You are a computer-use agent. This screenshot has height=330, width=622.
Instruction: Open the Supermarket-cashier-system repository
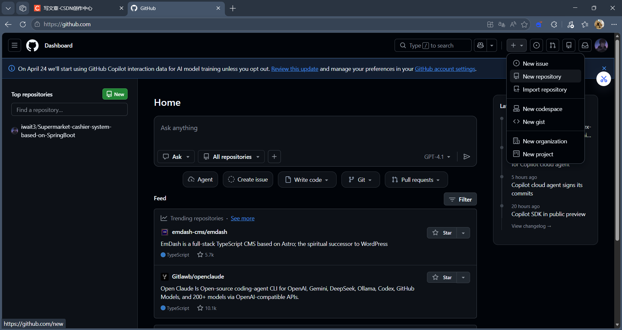click(x=66, y=131)
